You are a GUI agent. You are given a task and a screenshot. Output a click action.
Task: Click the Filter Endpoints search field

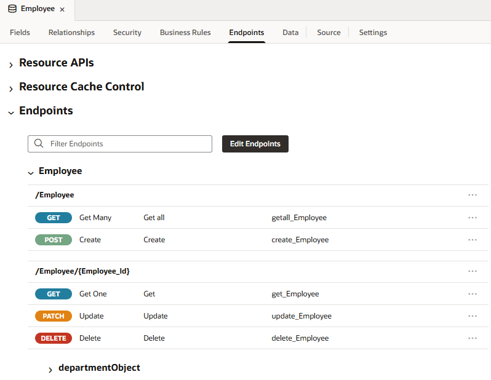pos(126,144)
